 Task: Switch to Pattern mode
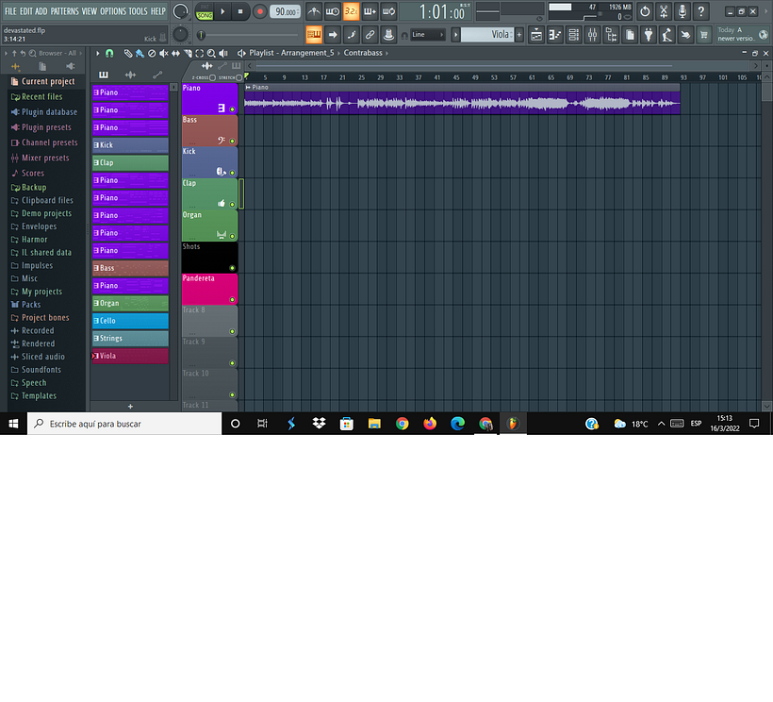(205, 7)
